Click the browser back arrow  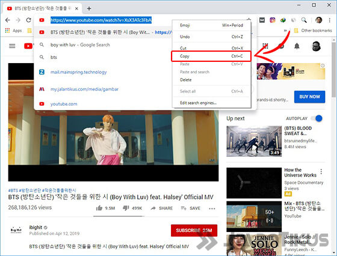point(7,20)
